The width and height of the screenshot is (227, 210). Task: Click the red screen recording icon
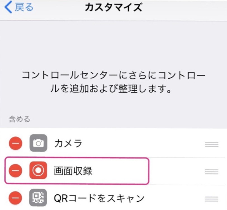click(38, 171)
